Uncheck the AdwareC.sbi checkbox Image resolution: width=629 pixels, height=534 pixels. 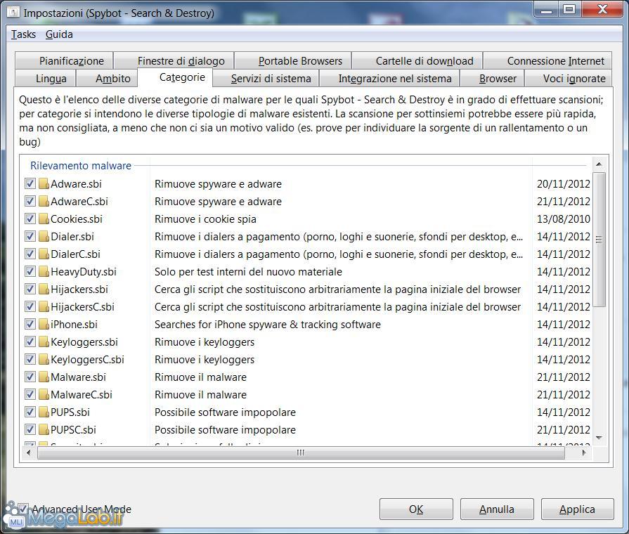[x=30, y=202]
